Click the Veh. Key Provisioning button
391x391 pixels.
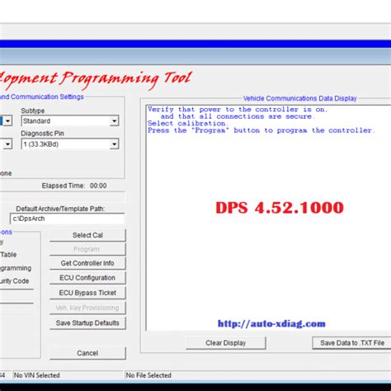(87, 308)
